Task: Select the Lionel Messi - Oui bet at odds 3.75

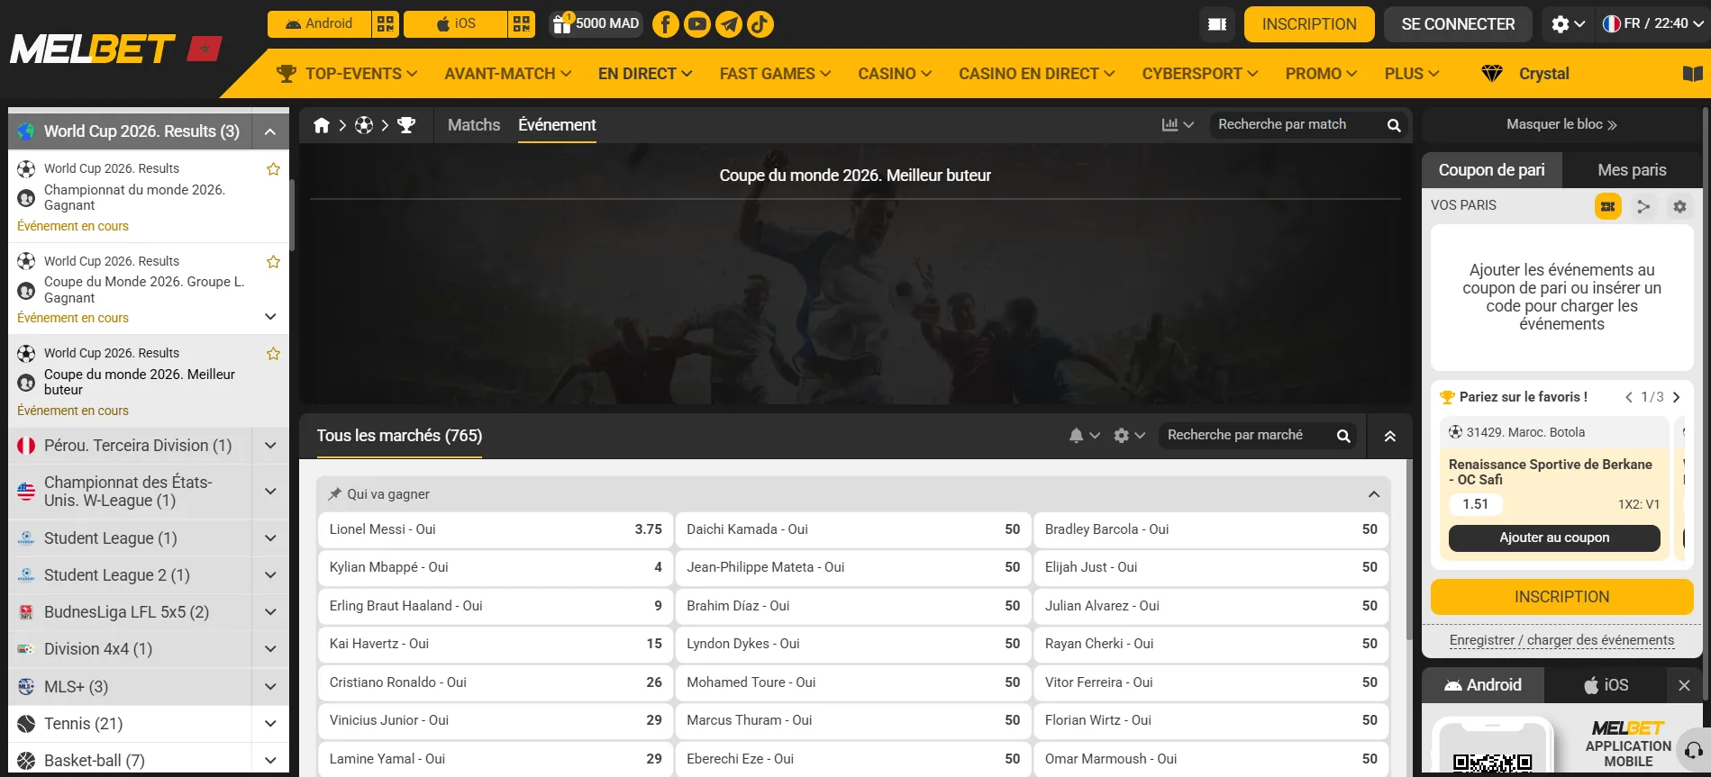Action: point(496,529)
